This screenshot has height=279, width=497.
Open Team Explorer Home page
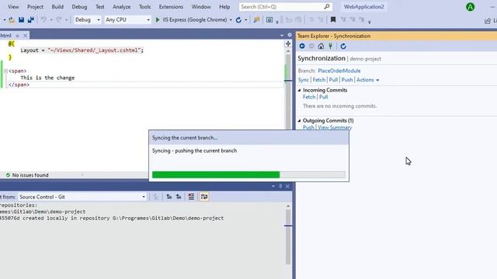[x=321, y=46]
